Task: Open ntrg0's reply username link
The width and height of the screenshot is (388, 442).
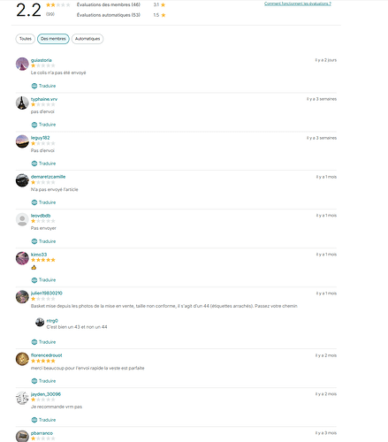Action: [x=52, y=321]
